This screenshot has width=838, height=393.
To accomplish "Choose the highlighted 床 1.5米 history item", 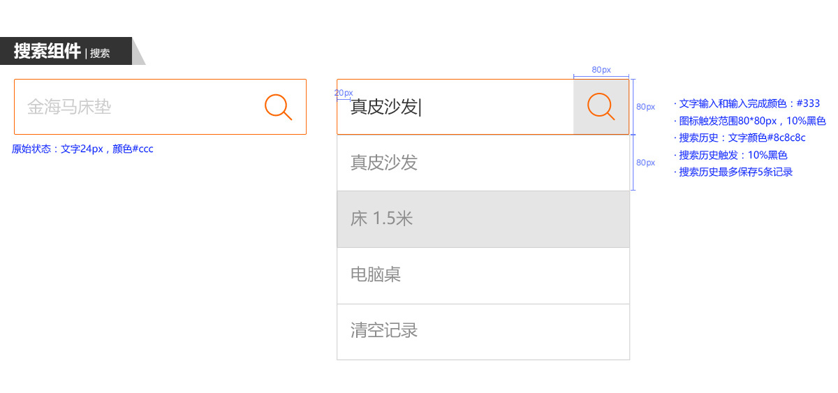I will 483,219.
